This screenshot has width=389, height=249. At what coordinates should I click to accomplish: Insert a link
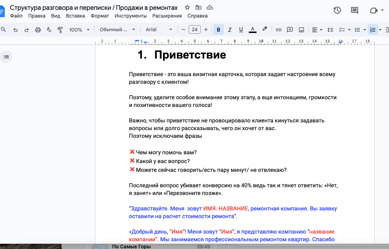pos(279,30)
